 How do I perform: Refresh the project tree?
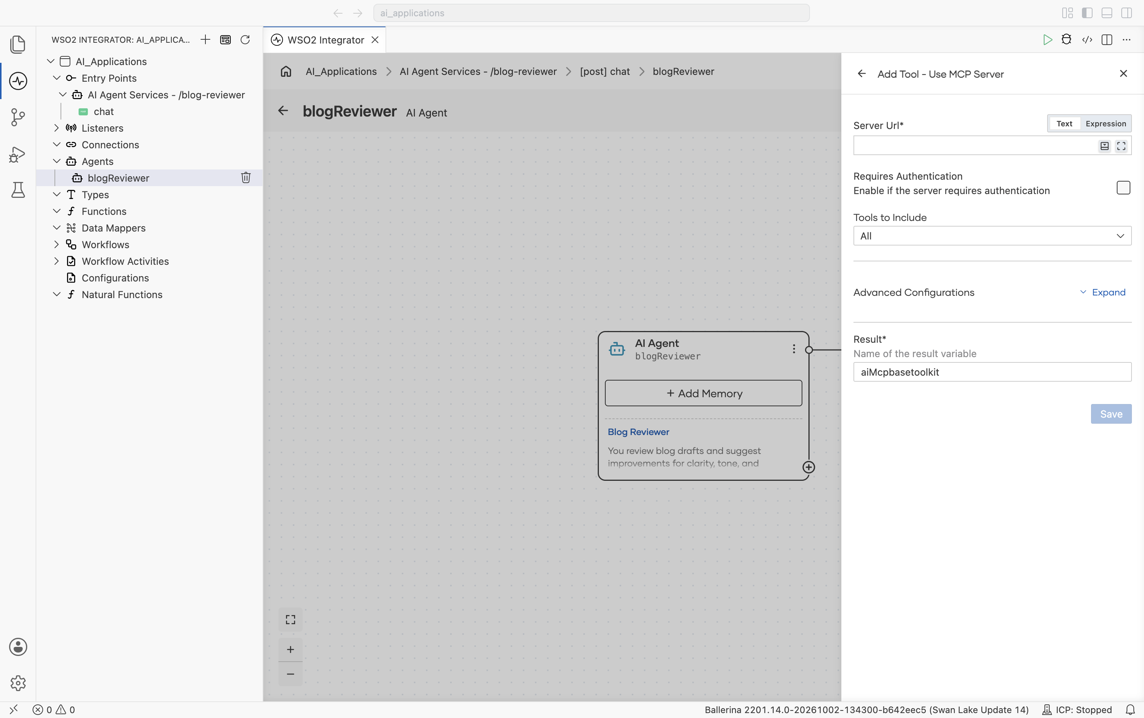(x=245, y=39)
